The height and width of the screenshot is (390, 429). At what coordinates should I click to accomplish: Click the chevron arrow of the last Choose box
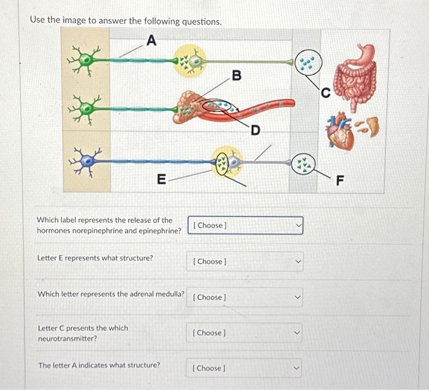(x=297, y=368)
